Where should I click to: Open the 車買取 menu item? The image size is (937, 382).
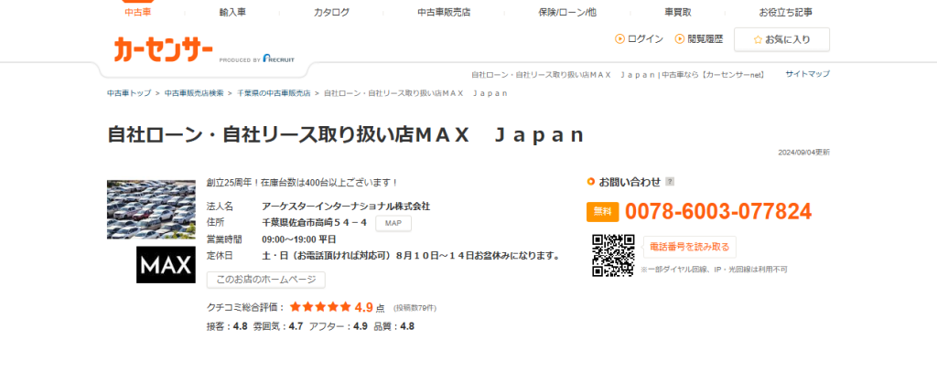click(678, 12)
